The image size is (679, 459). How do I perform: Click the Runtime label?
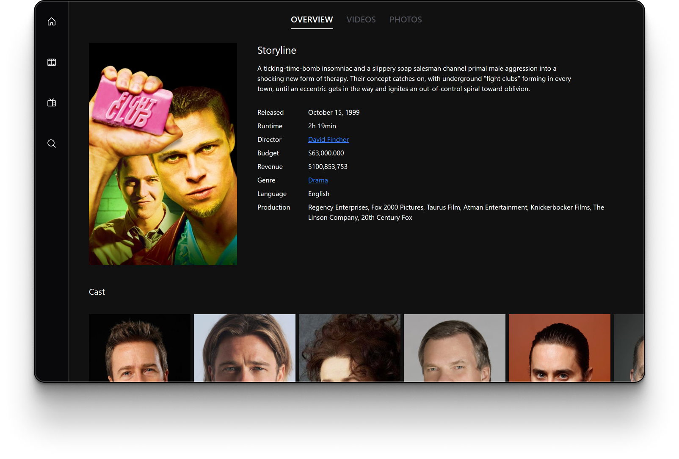click(x=270, y=126)
